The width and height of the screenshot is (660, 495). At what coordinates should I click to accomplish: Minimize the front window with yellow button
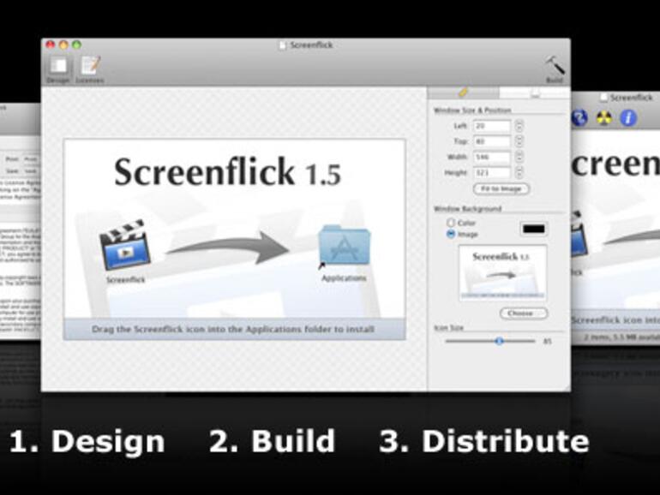pyautogui.click(x=63, y=45)
